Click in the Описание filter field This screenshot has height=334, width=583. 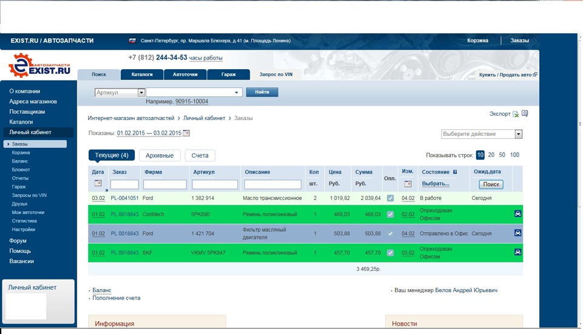pyautogui.click(x=273, y=184)
